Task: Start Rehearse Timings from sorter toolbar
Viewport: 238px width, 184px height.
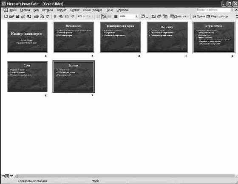Action: click(159, 16)
